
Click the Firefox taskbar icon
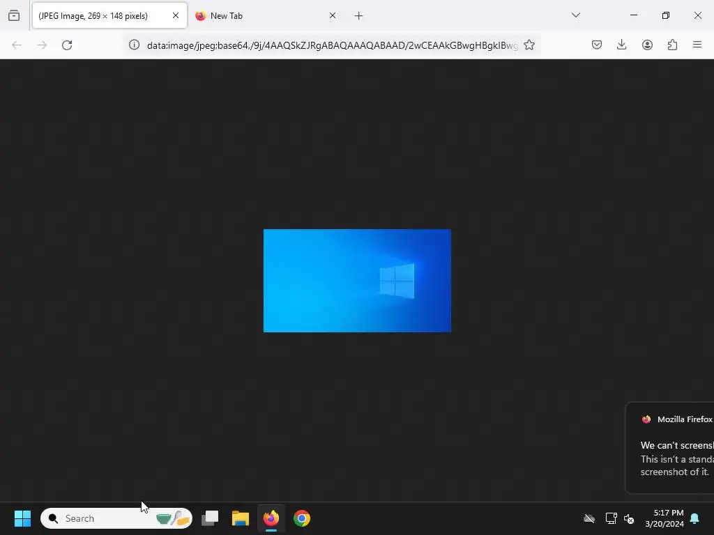[x=271, y=518]
